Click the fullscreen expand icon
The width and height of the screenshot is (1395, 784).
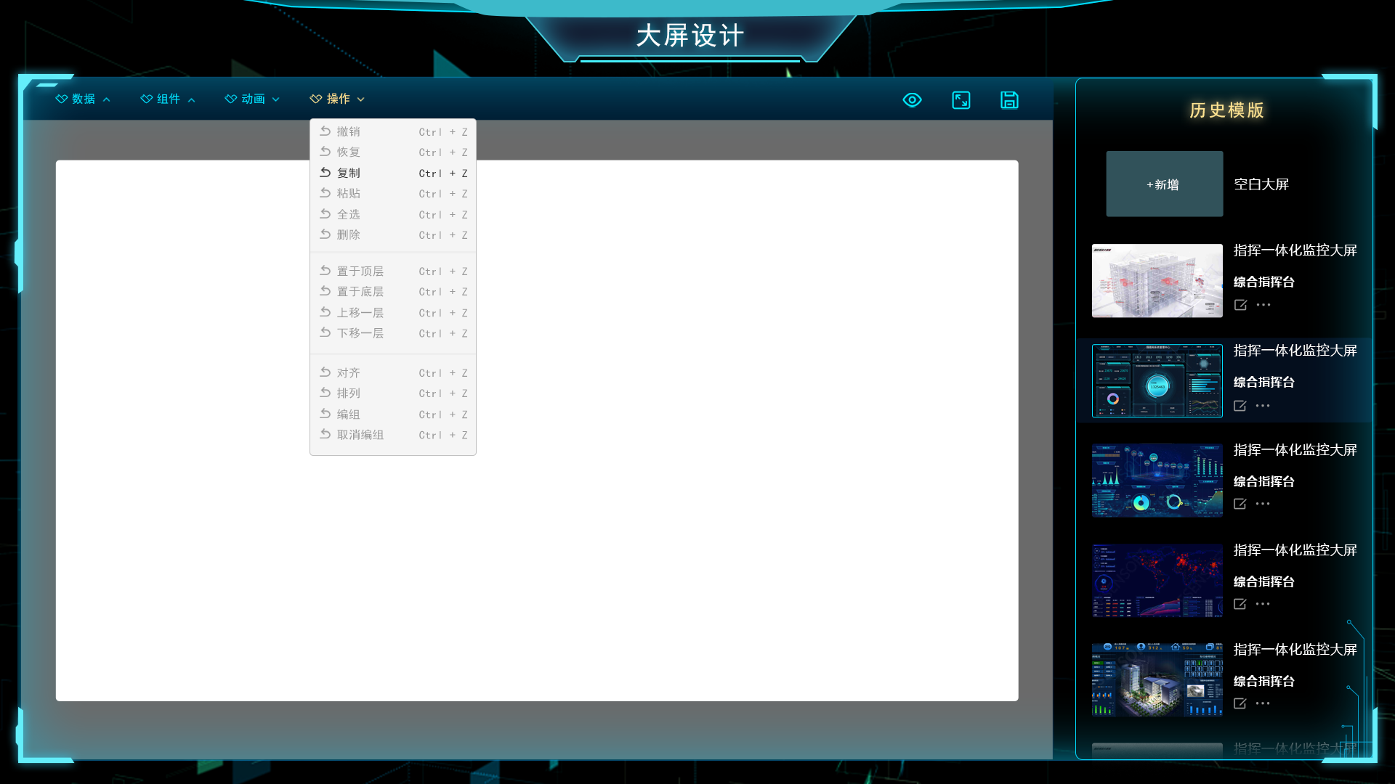pos(961,100)
